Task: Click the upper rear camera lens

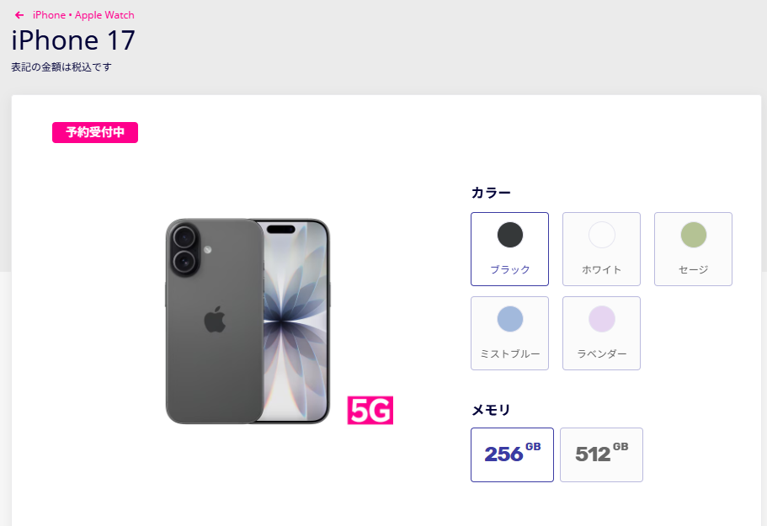Action: 184,238
